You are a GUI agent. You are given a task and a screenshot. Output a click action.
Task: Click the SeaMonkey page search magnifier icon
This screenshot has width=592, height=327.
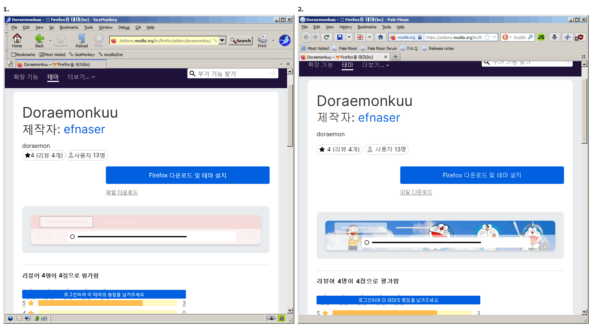click(192, 74)
